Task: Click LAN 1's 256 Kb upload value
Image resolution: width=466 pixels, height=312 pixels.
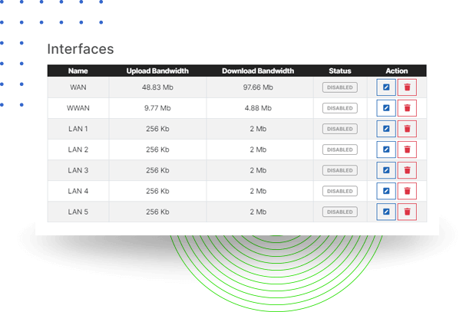Action: 157,129
